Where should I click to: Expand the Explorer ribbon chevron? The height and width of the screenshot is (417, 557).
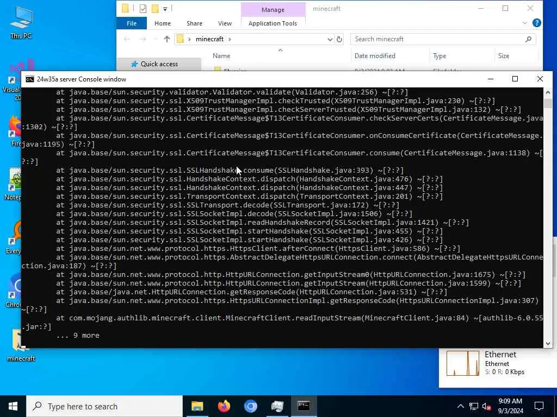point(525,23)
